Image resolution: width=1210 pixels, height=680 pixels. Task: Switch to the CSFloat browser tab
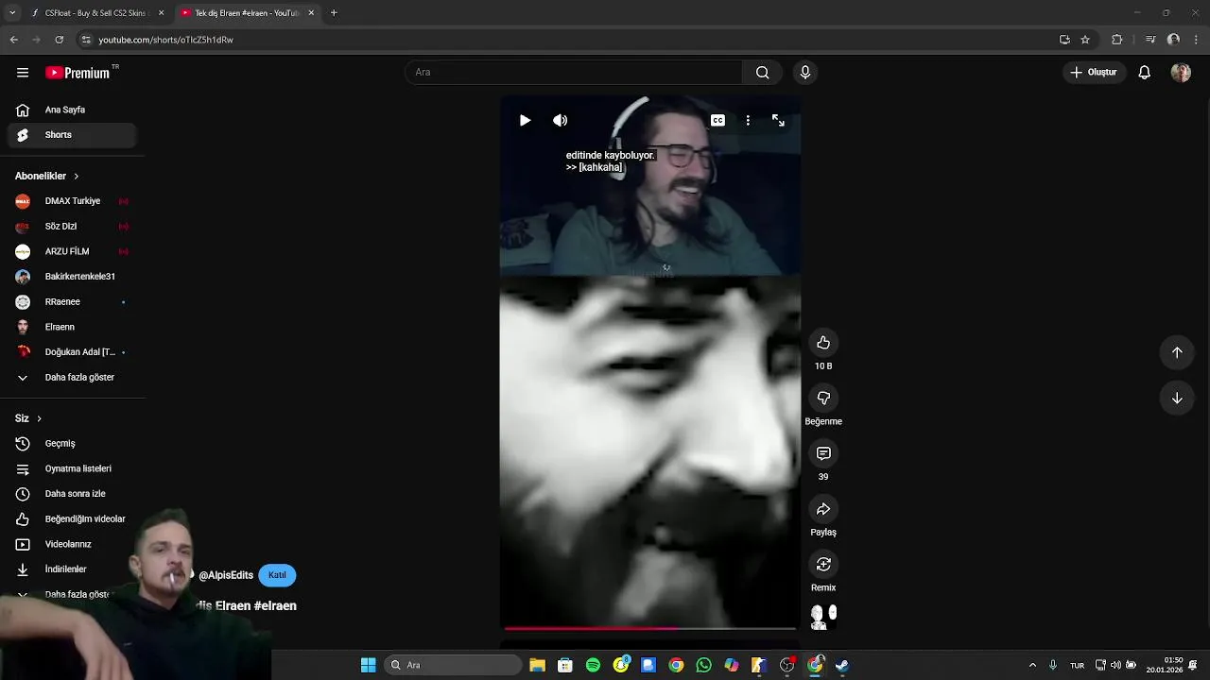96,13
